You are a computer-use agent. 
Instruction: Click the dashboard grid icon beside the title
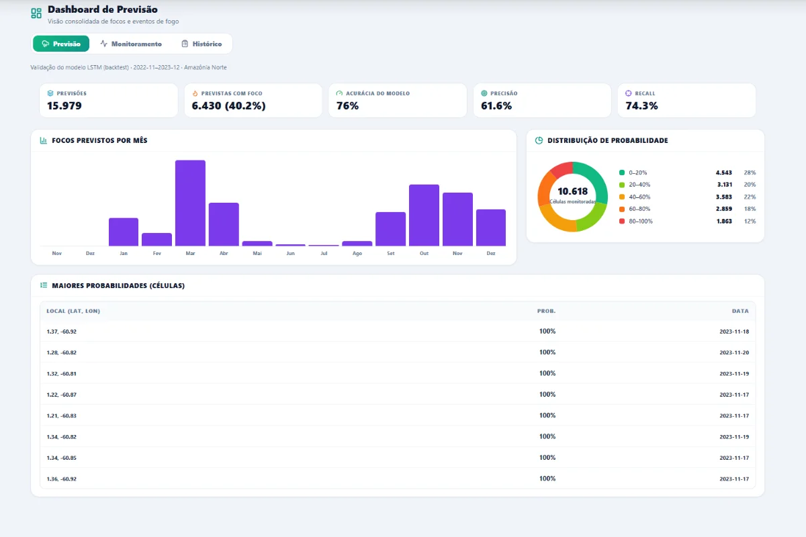coord(36,13)
